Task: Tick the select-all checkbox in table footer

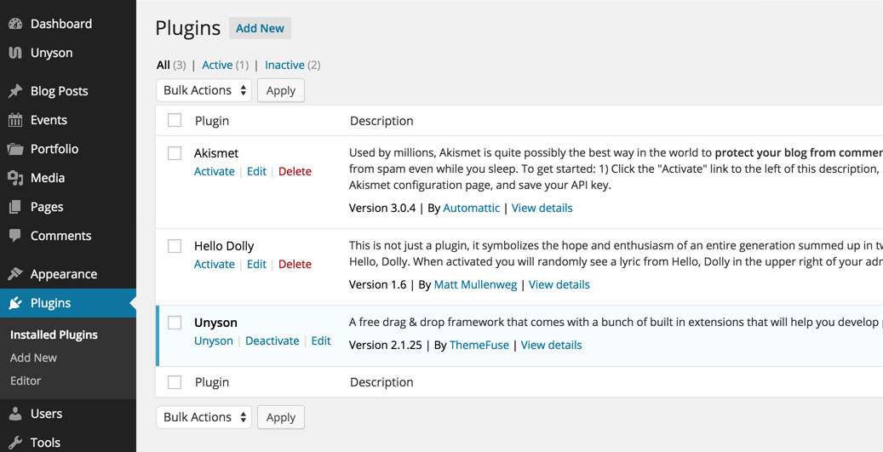Action: [175, 382]
